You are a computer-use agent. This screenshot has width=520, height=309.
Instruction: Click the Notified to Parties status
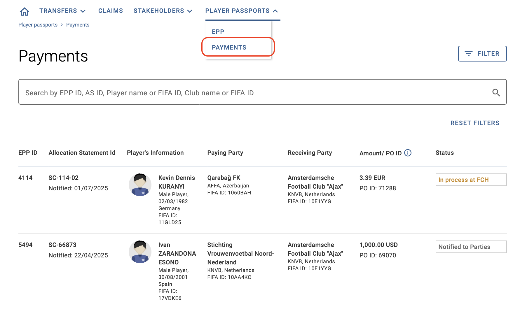pos(471,247)
